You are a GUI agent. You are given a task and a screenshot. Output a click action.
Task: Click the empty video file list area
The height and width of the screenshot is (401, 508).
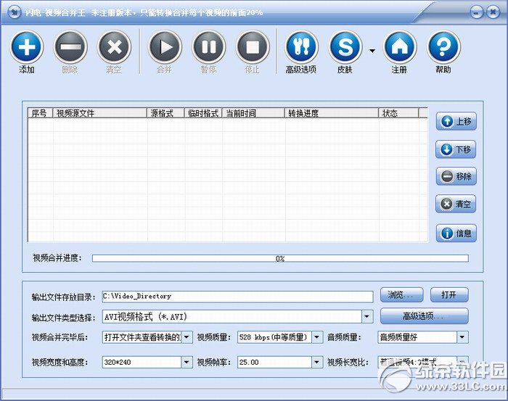pyautogui.click(x=228, y=180)
